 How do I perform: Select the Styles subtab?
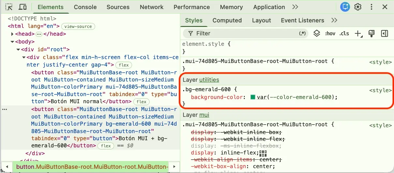(194, 20)
